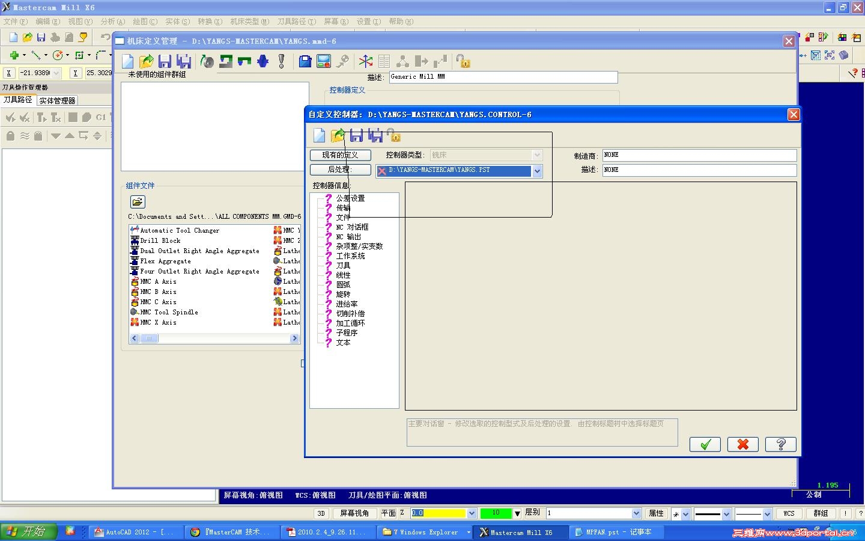Click the red and green panel icon in the machine definition toolbar
This screenshot has width=865, height=541.
tap(324, 61)
